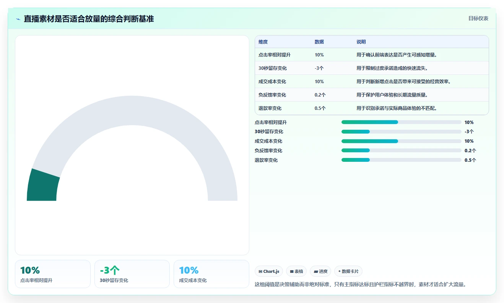The width and height of the screenshot is (504, 303).
Task: Click the 退款率变化 table row cell
Action: pos(270,108)
